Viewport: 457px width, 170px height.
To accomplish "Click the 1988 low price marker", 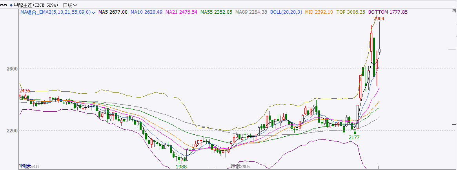I will click(181, 166).
